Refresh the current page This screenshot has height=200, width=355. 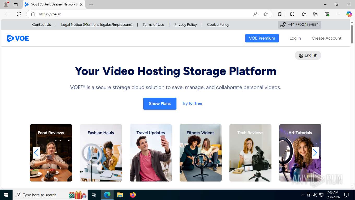pyautogui.click(x=19, y=14)
